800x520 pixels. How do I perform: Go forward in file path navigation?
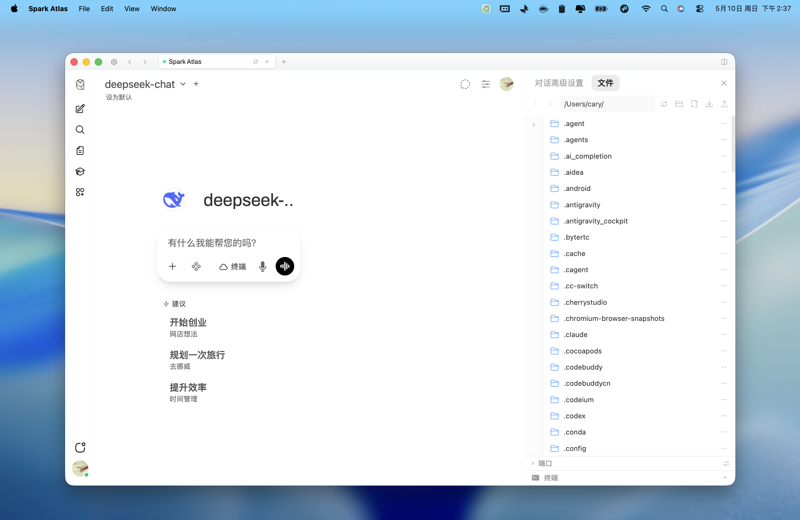pos(551,104)
